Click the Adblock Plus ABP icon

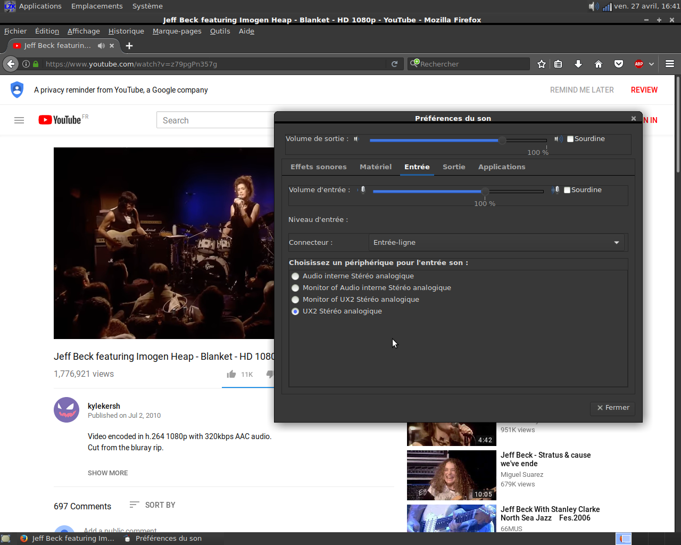(639, 64)
